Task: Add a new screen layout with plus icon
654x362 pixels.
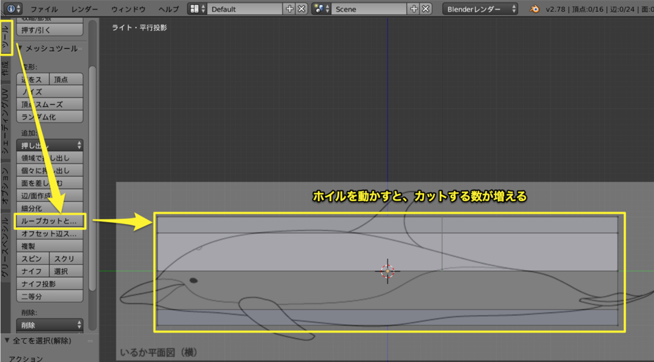Action: (290, 9)
